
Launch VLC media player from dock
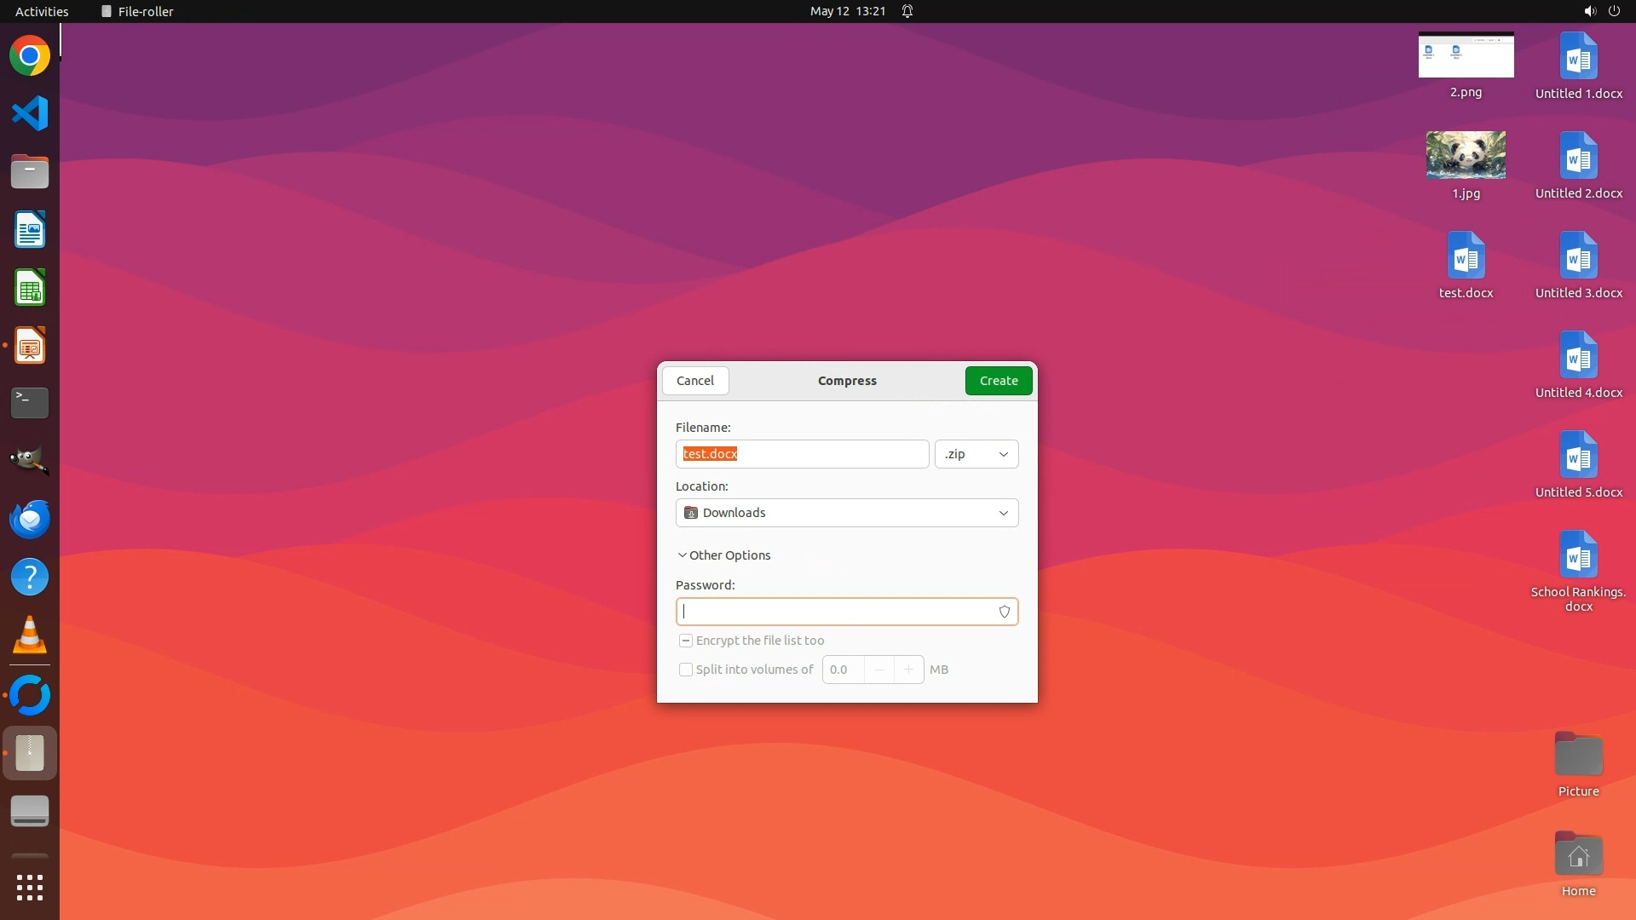pyautogui.click(x=30, y=635)
